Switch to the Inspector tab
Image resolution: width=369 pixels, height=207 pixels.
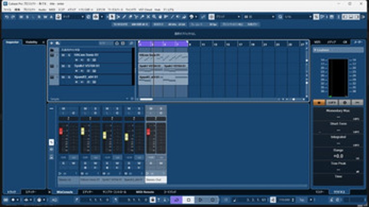click(x=12, y=42)
